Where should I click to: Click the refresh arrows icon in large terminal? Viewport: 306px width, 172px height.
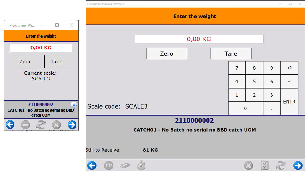click(x=281, y=165)
